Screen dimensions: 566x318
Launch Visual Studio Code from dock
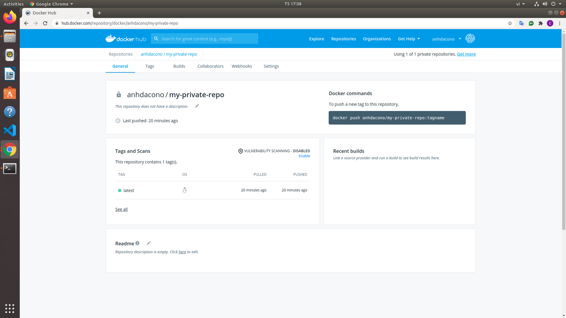point(10,131)
